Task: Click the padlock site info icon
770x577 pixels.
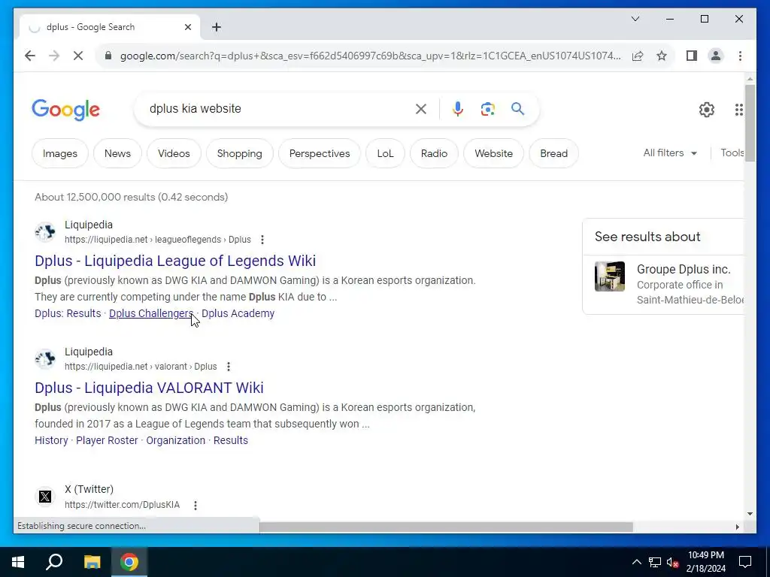Action: (x=108, y=56)
